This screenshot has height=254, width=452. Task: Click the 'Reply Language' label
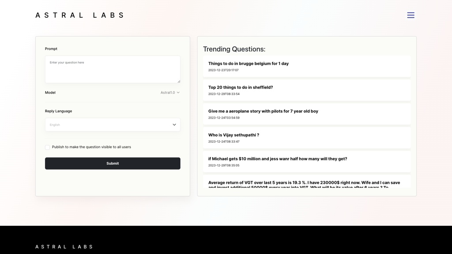pos(58,111)
